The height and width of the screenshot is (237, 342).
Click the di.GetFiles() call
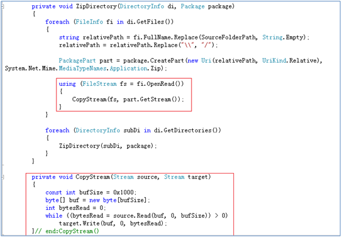pos(150,22)
